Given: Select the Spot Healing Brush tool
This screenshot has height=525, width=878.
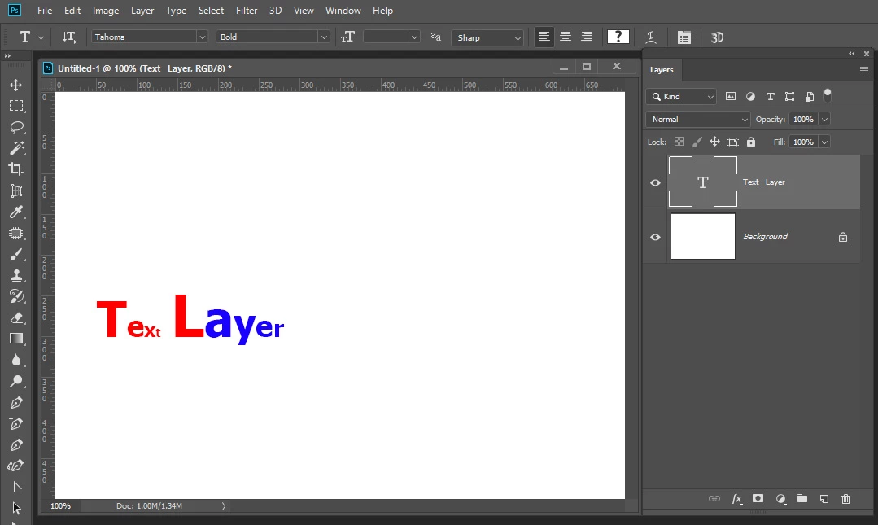Looking at the screenshot, I should [x=15, y=233].
